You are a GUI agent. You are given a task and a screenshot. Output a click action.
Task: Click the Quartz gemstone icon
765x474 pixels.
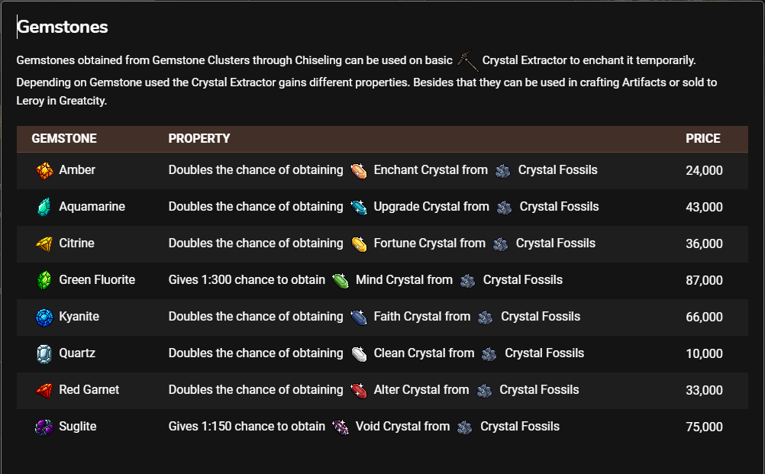[x=44, y=353]
